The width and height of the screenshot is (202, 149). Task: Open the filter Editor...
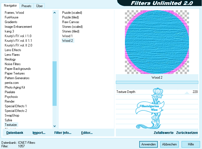point(87,133)
